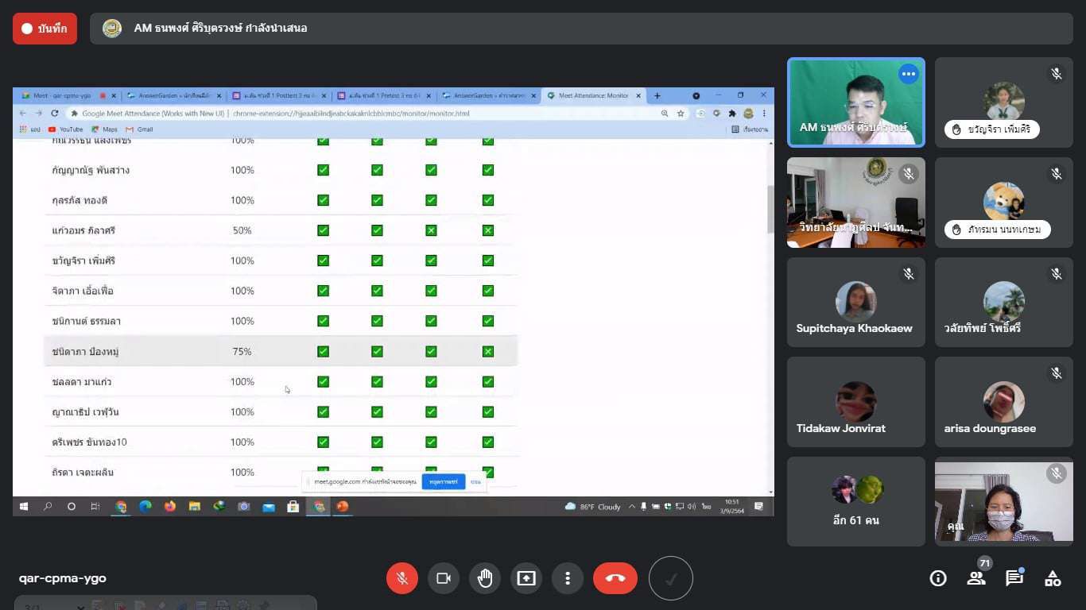
Task: Show the participant list with 71 people
Action: (x=976, y=578)
